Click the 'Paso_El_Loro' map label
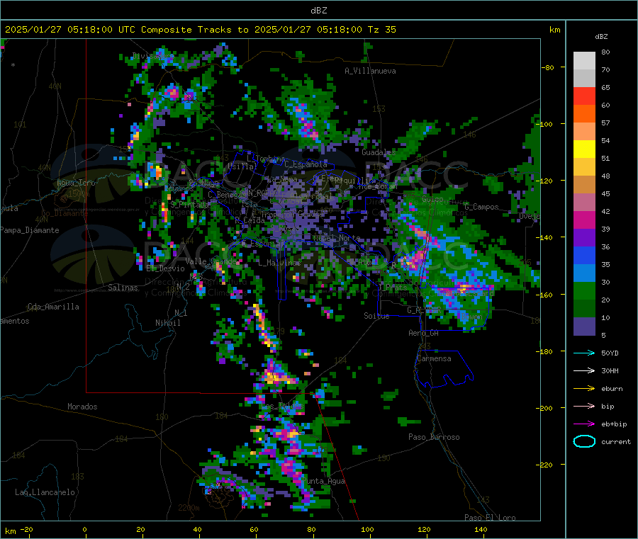The image size is (638, 539). [x=490, y=518]
